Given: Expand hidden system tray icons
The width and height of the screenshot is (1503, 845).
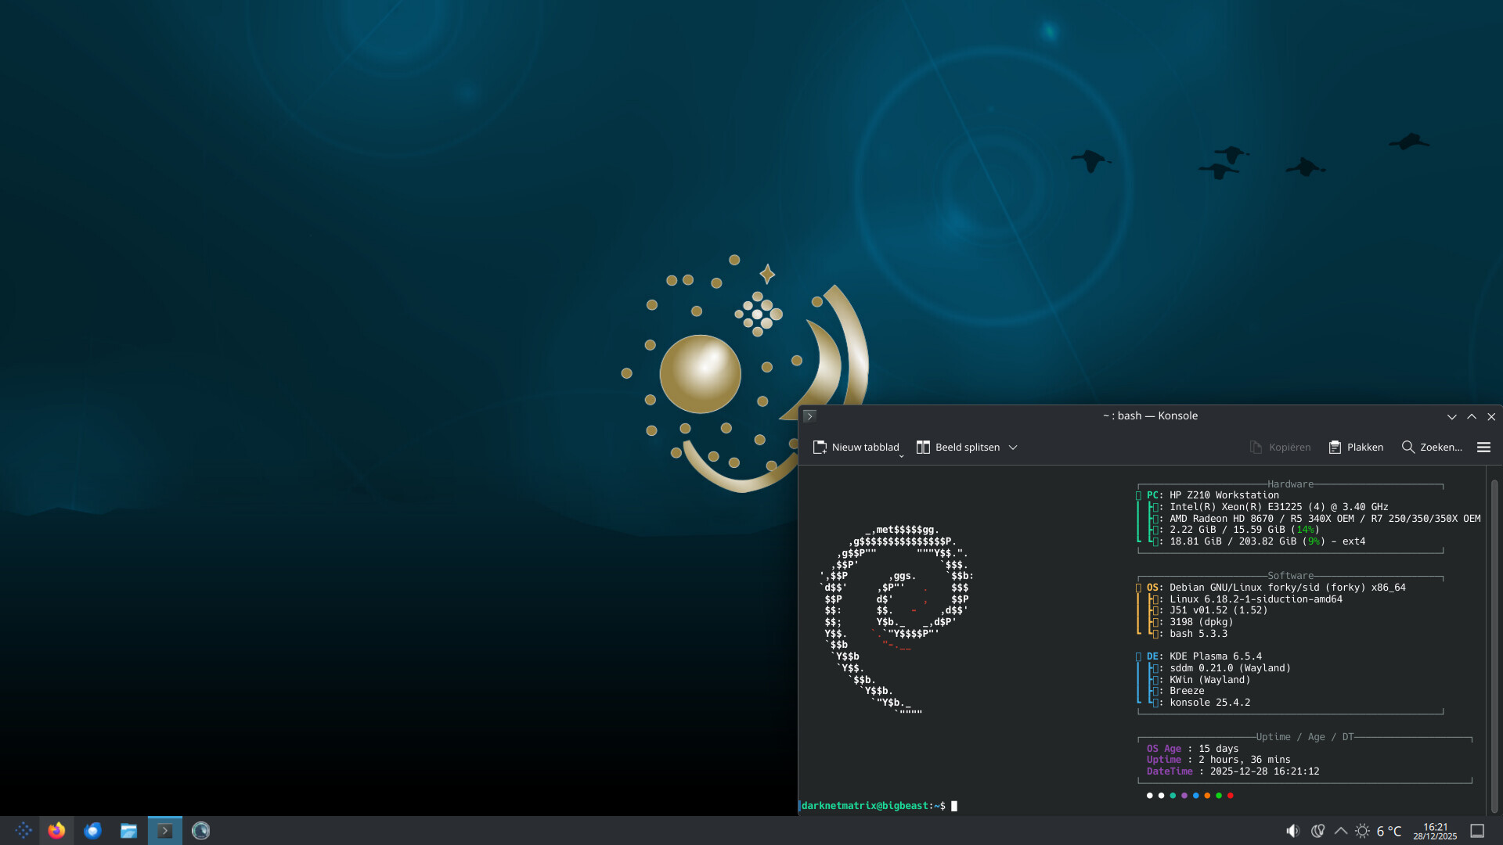Looking at the screenshot, I should coord(1341,831).
